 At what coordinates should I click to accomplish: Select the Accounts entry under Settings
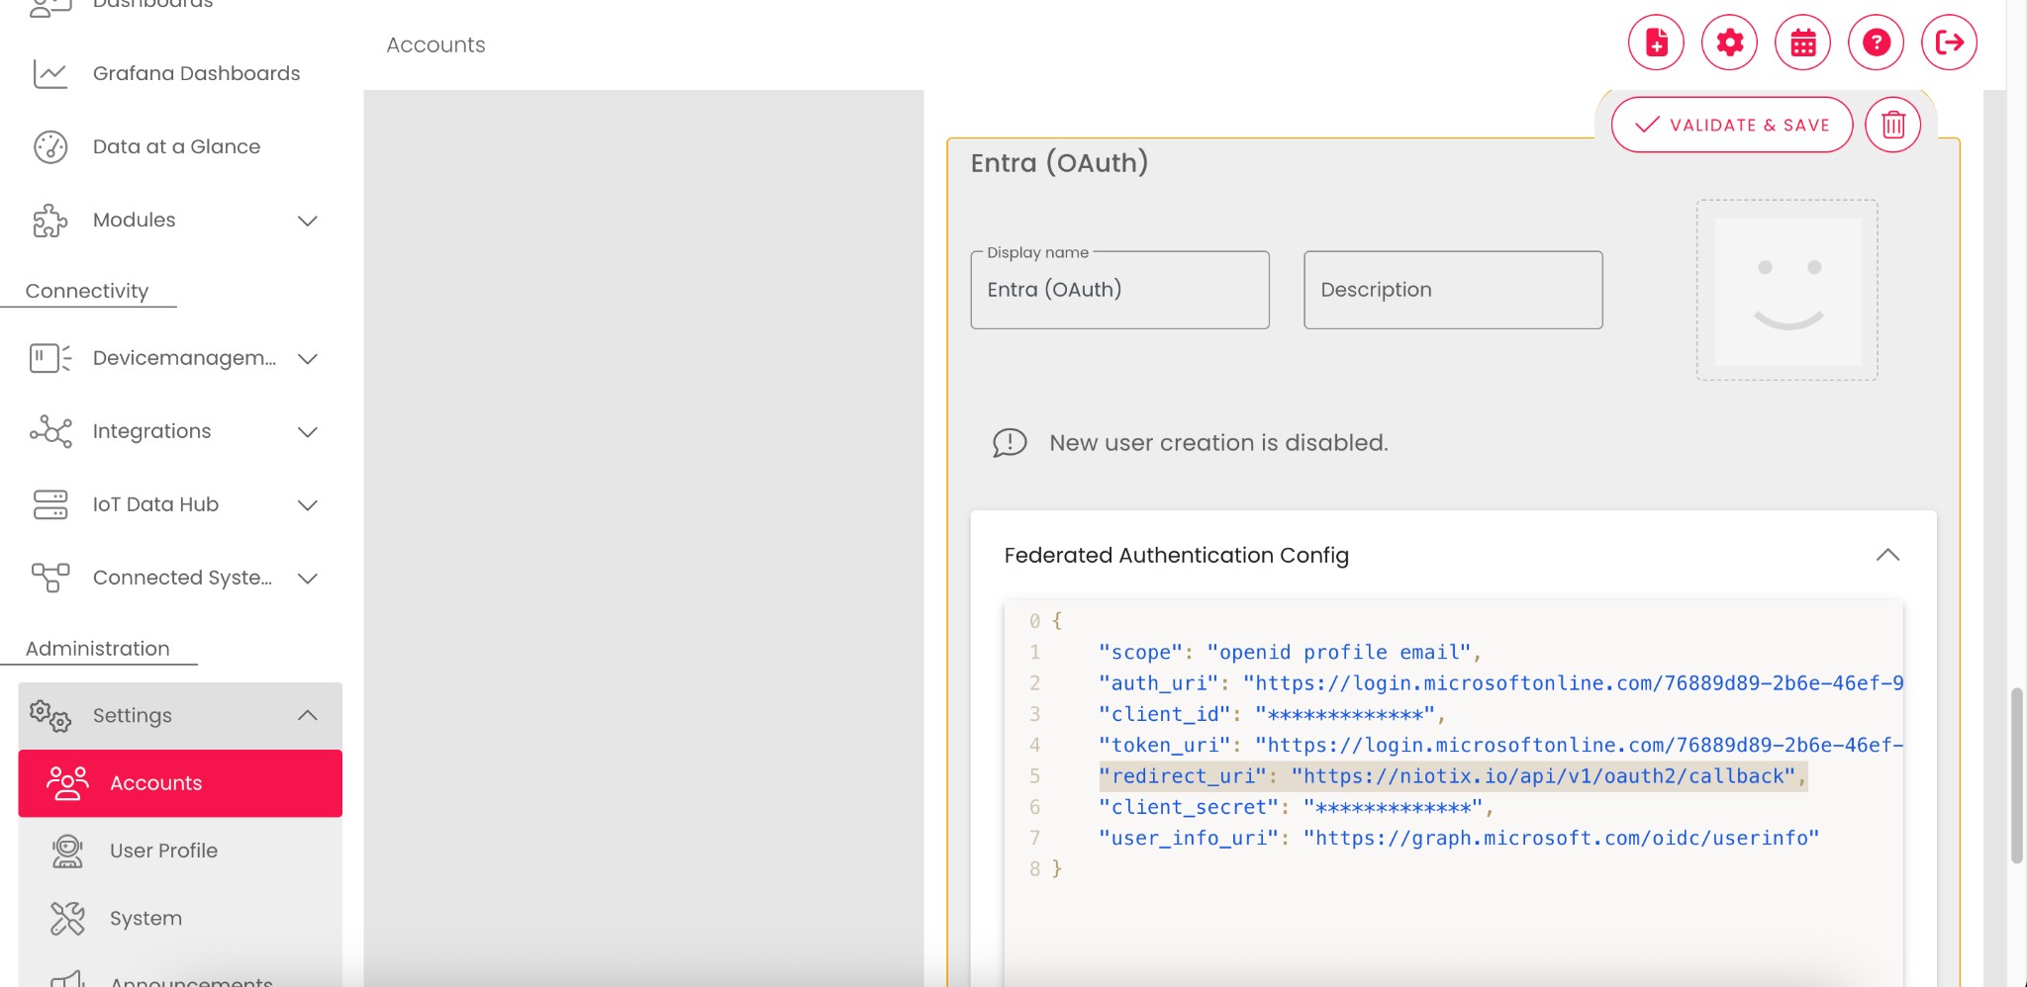pos(155,782)
